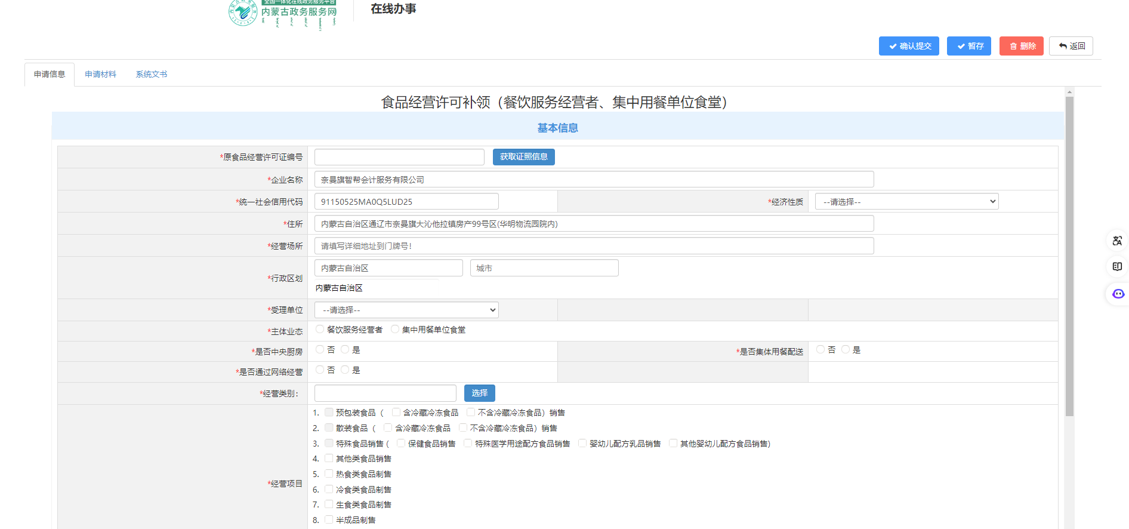
Task: Tick the 冷食类食品制售 checkbox
Action: pos(329,490)
